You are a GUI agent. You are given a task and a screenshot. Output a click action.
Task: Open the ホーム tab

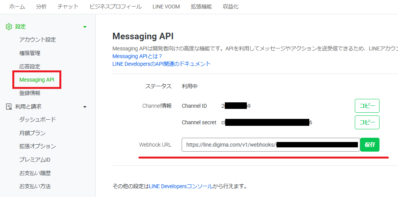(17, 7)
